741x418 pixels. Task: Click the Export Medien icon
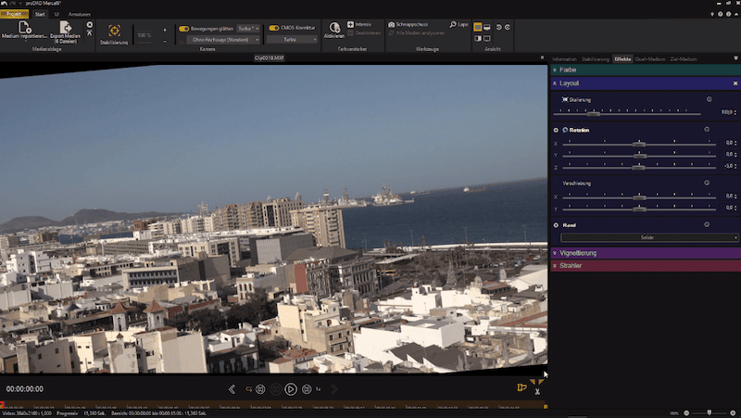68,29
